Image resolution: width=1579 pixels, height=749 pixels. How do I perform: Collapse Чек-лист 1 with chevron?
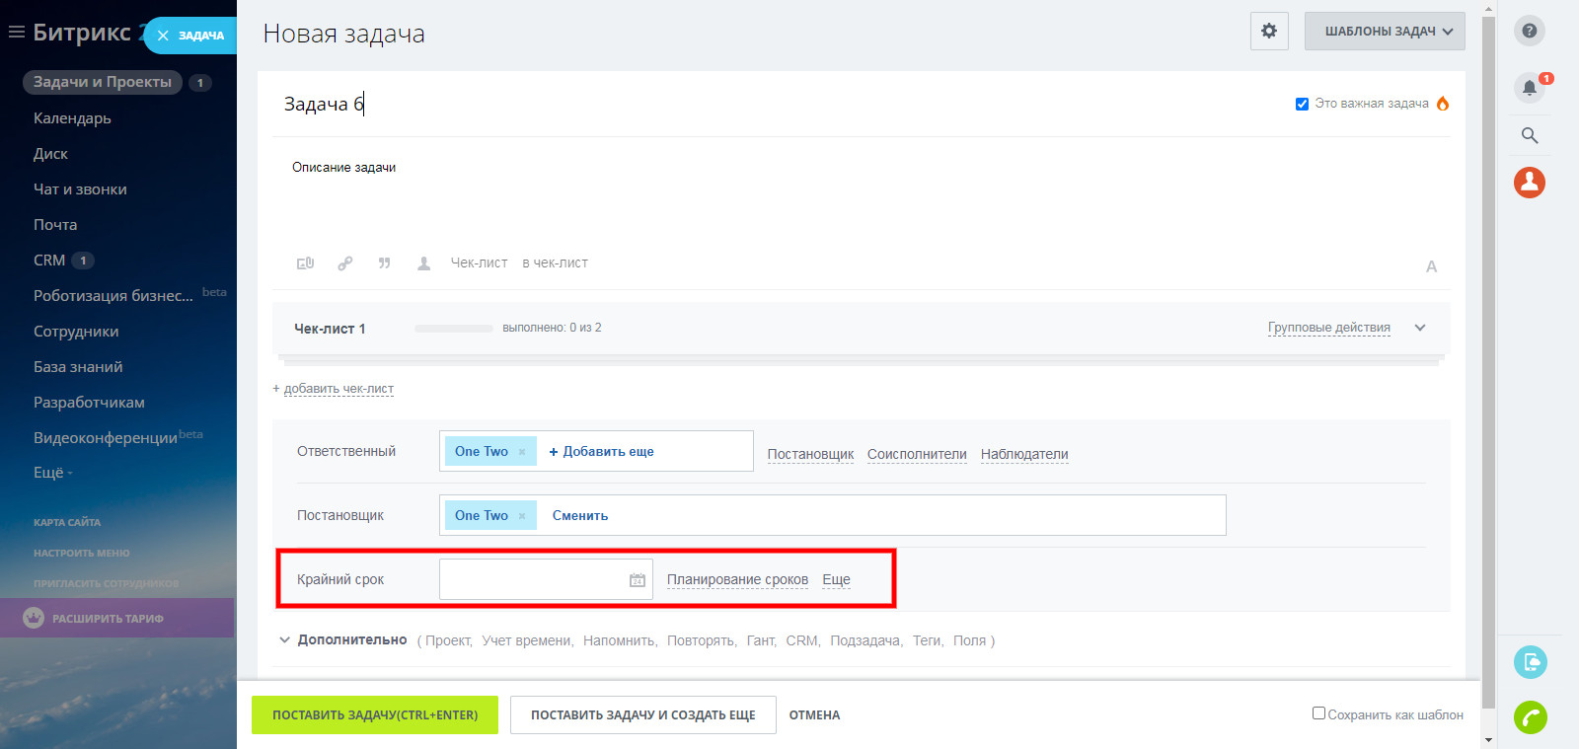[x=1420, y=328]
